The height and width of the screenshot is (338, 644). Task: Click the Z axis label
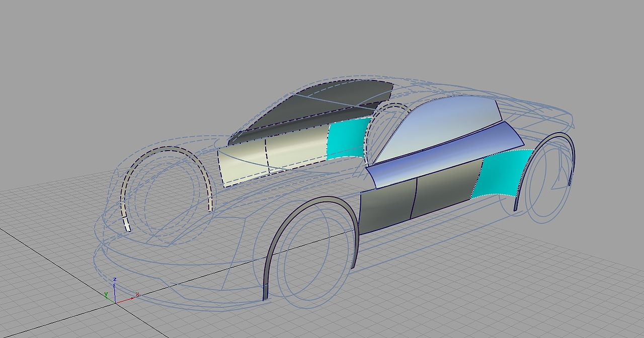115,279
